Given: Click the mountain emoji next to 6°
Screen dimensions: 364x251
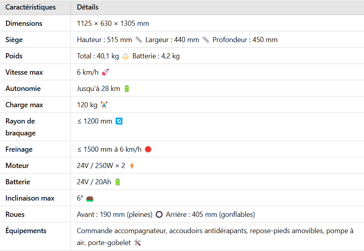Looking at the screenshot, I should [89, 199].
